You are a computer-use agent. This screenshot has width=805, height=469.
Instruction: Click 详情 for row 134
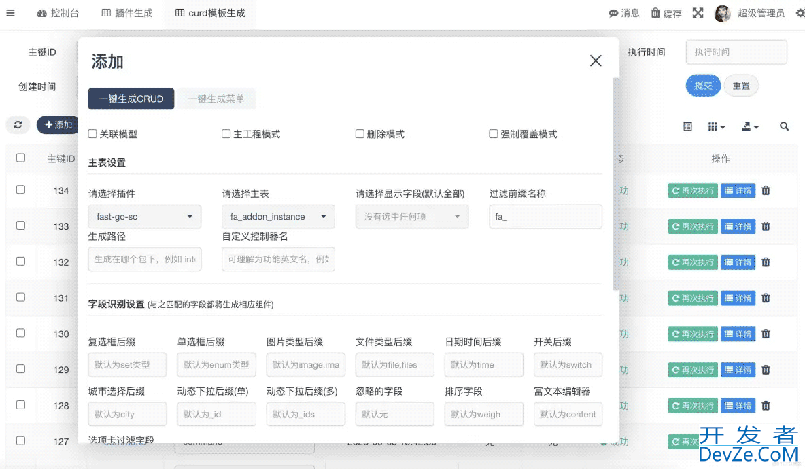point(738,190)
